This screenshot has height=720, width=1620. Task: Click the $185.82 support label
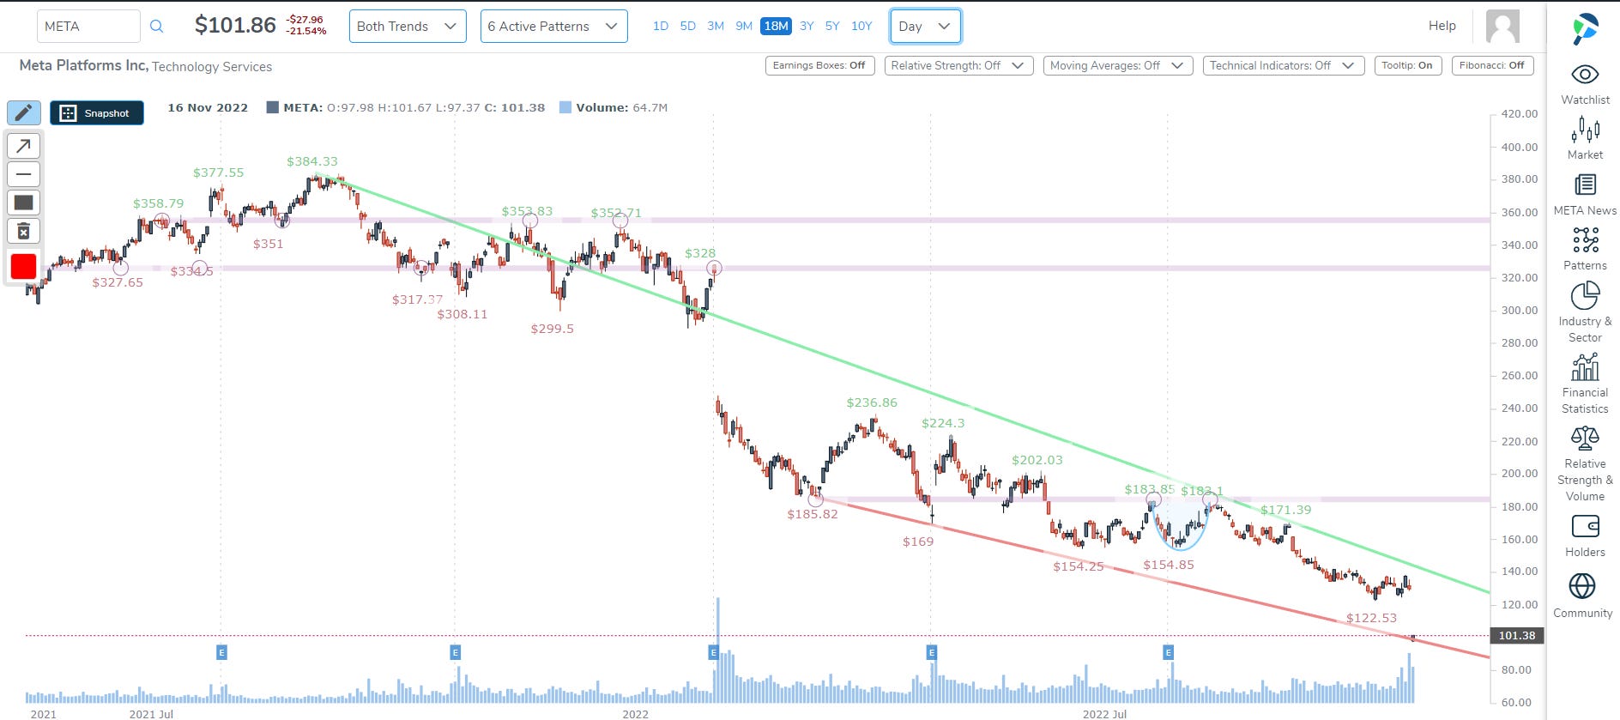tap(813, 515)
